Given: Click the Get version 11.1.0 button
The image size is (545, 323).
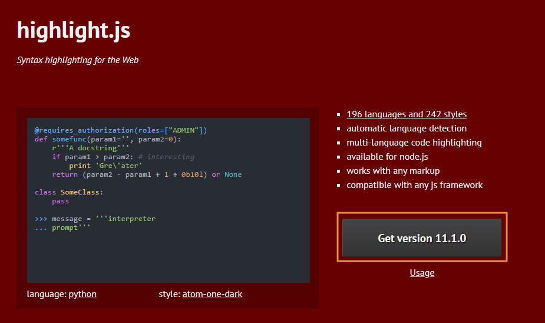Looking at the screenshot, I should pyautogui.click(x=422, y=238).
